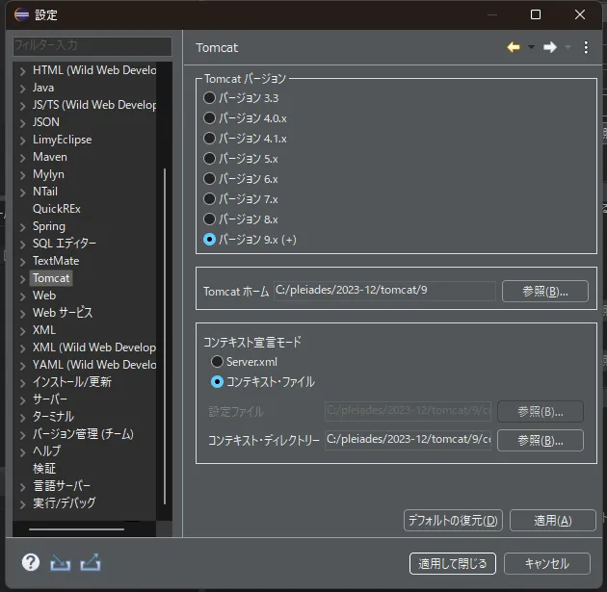Select the SQL エディター preferences item
Screen dimensions: 607x592
pos(65,244)
